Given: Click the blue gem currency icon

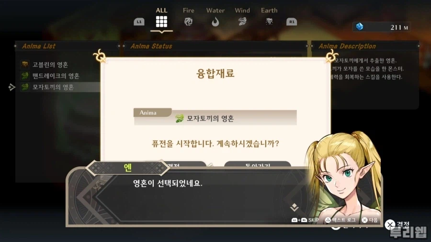Looking at the screenshot, I should coord(360,27).
